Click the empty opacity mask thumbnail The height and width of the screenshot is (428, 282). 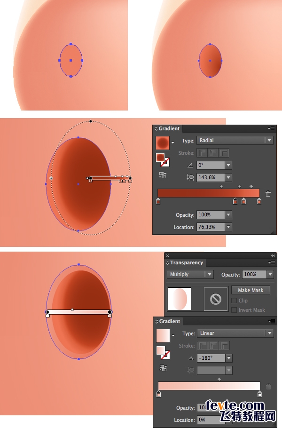(x=216, y=299)
